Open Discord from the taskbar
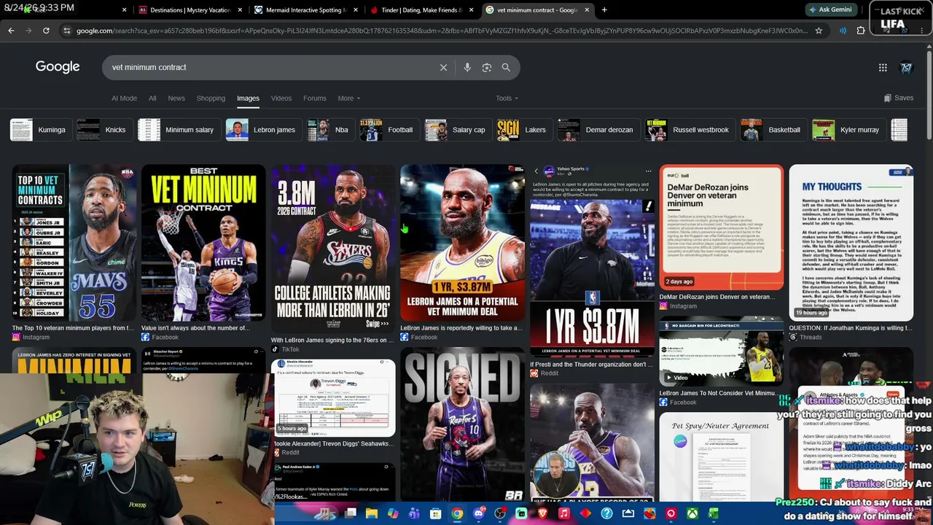The height and width of the screenshot is (525, 933). click(x=478, y=513)
